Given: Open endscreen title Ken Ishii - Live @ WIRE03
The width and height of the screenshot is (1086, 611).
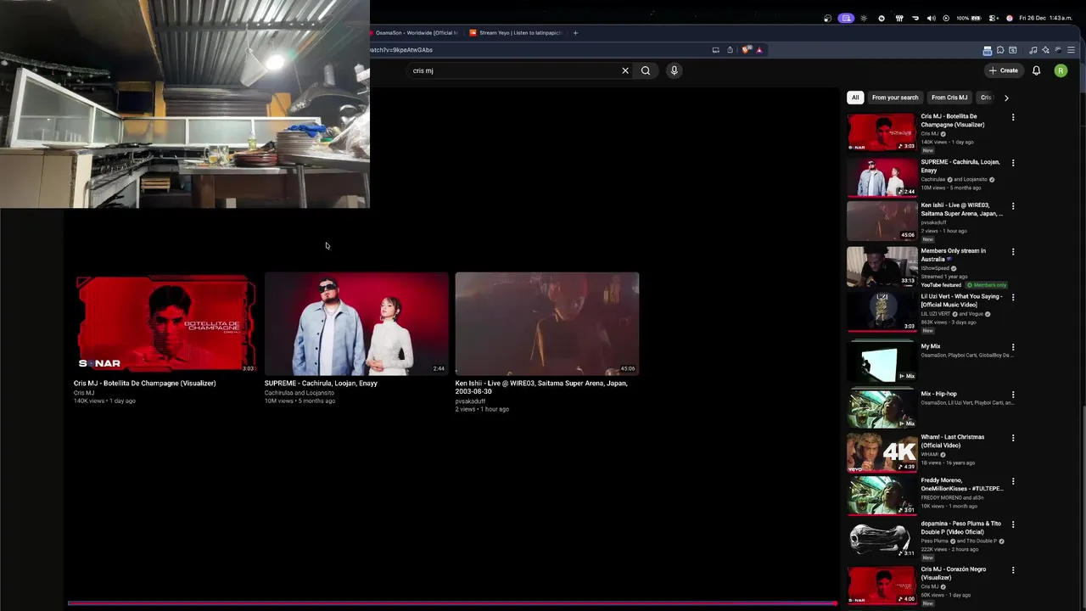Looking at the screenshot, I should 541,388.
